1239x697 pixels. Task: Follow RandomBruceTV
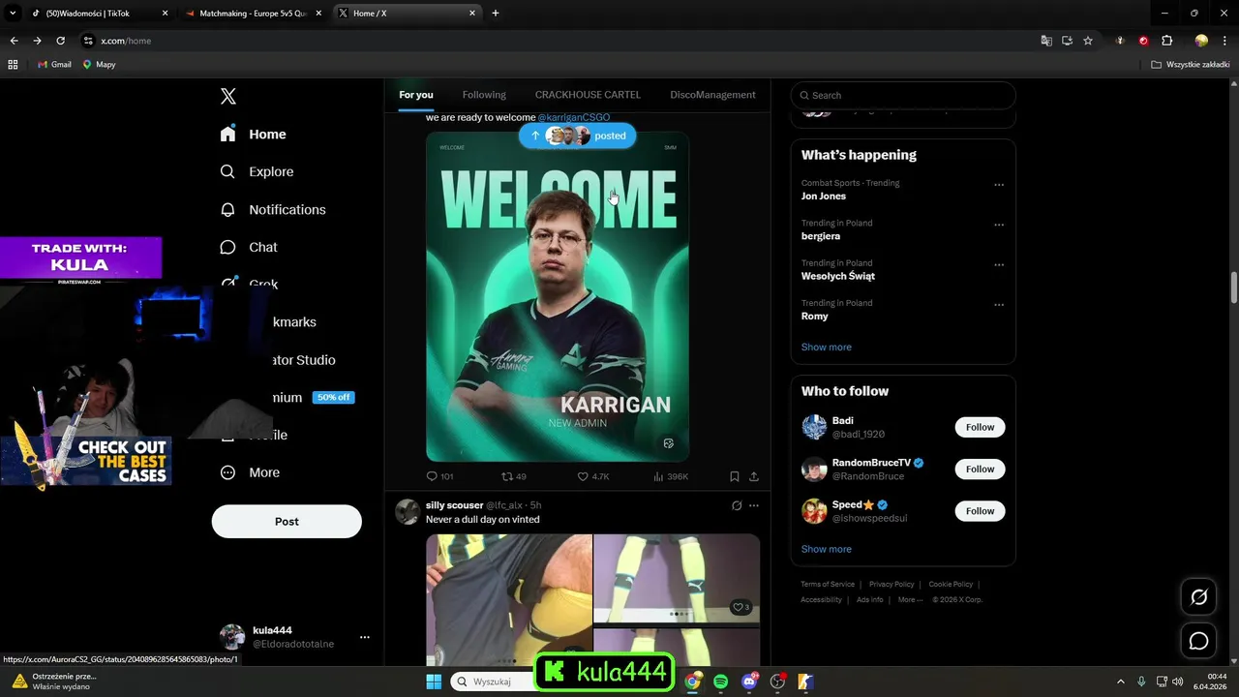[x=980, y=469]
